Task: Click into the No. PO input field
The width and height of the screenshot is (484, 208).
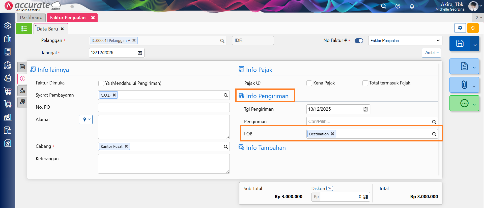Action: tap(164, 107)
